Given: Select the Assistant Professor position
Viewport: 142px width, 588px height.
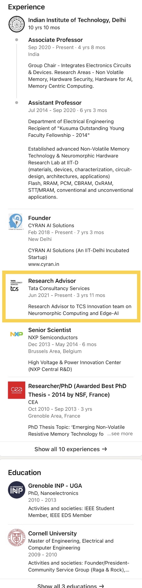Looking at the screenshot, I should click(x=55, y=103).
